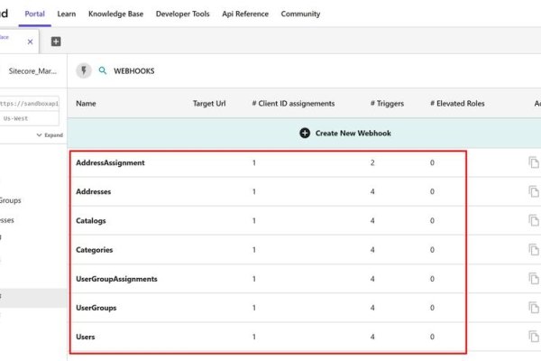The image size is (541, 361).
Task: Select the Us-West region field
Action: [30, 118]
